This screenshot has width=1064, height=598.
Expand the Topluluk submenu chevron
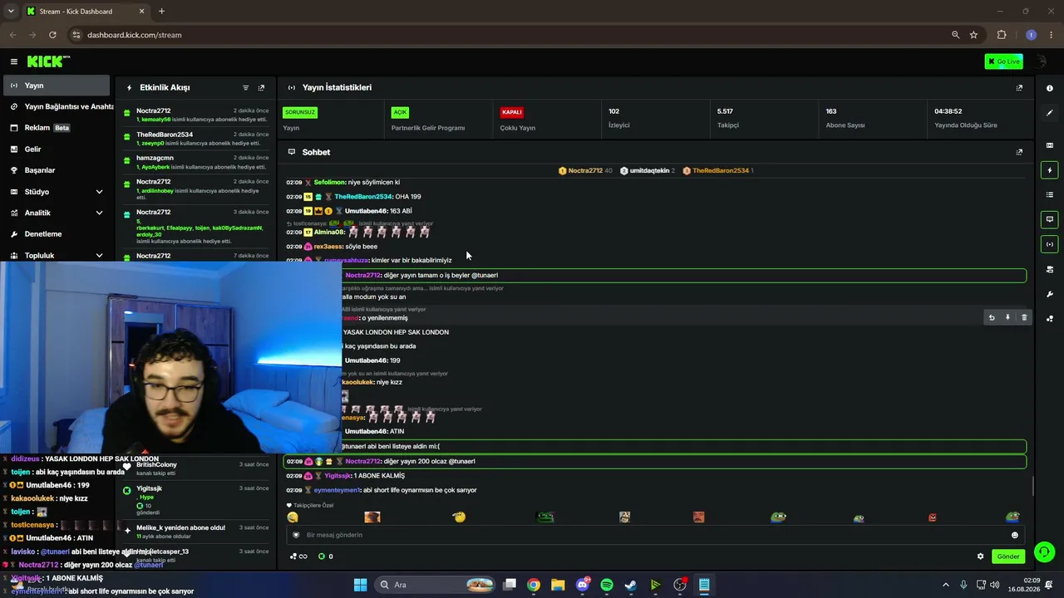(x=99, y=256)
